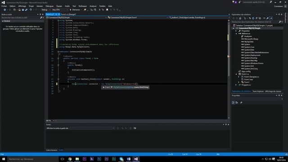The width and height of the screenshot is (288, 162).
Task: Select System.Windows.Forms reference in Solution Explorer
Action: (254, 63)
